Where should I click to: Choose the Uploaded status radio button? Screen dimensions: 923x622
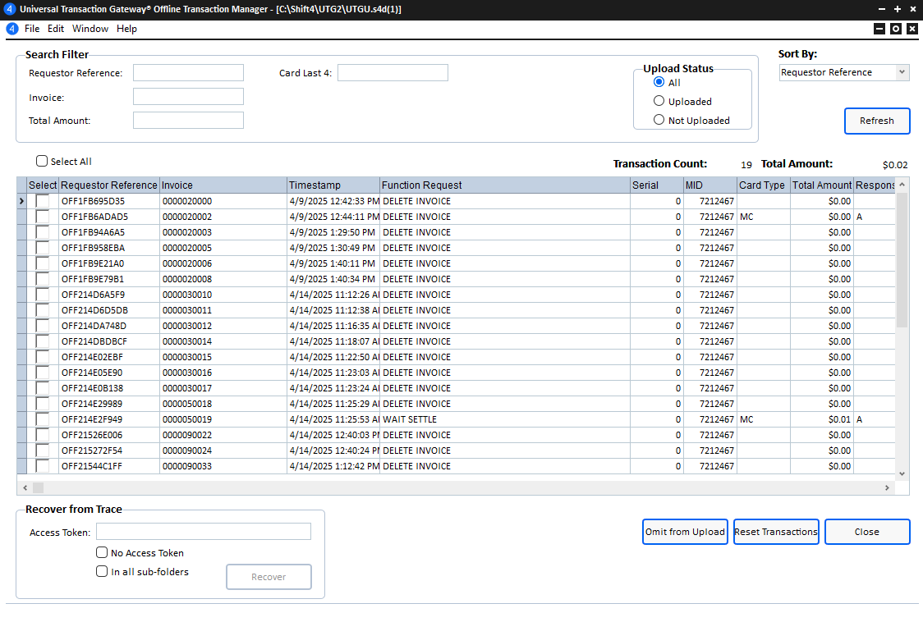pos(659,101)
